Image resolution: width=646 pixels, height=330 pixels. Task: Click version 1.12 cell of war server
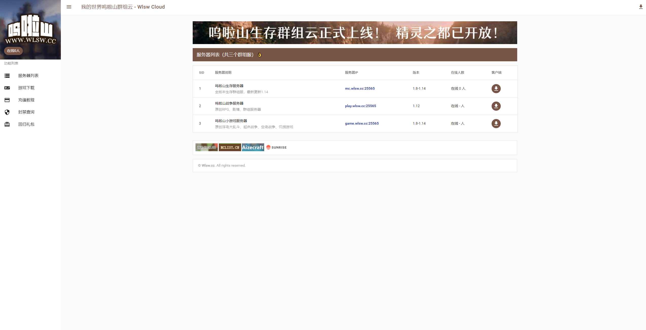(416, 106)
